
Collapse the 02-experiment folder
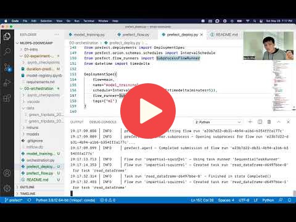[x=39, y=56]
